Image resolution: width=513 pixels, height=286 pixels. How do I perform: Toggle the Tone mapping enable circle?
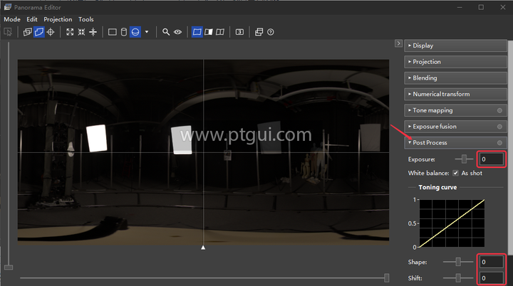tap(499, 110)
